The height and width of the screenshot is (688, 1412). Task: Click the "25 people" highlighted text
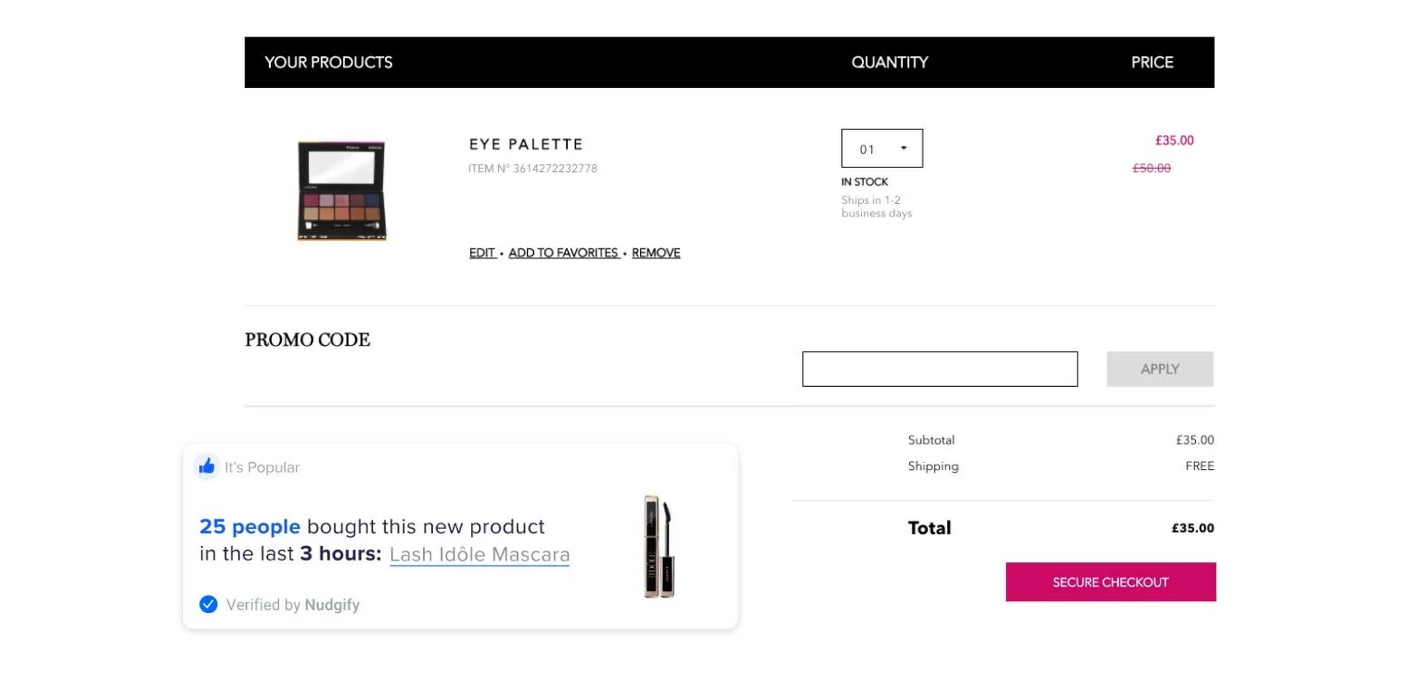coord(249,526)
